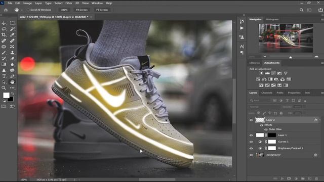This screenshot has width=324, height=182.
Task: Add a Vibrance adjustment triangle icon
Action: [x=286, y=73]
